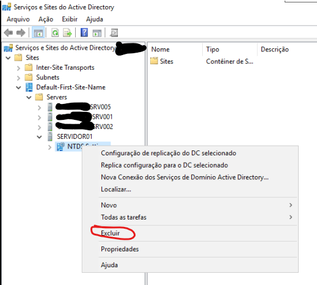Open the Exibir menu
Viewport: 317px width, 285px height.
click(x=70, y=19)
